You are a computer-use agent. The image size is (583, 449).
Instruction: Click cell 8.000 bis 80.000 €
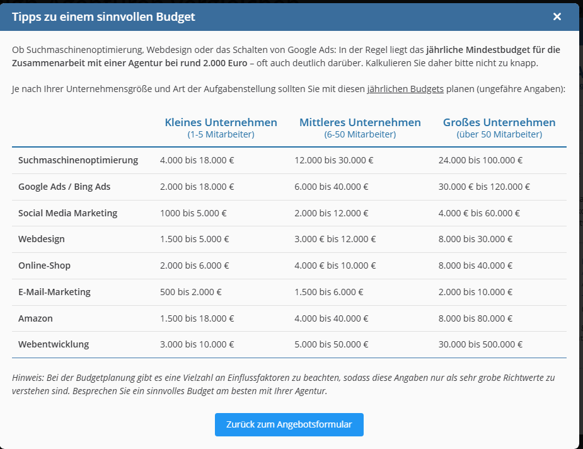pos(475,318)
